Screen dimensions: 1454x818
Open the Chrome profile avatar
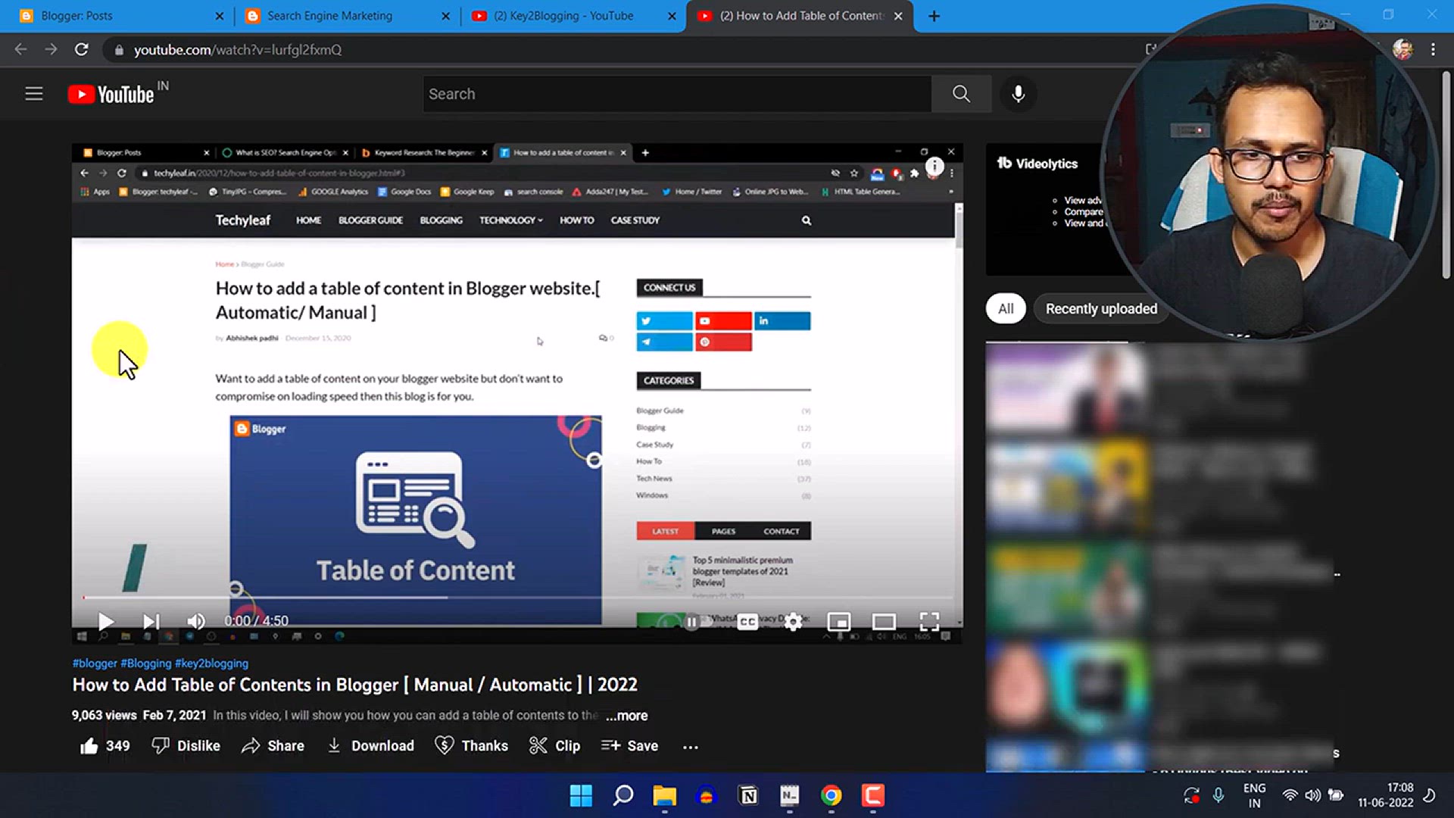[1403, 49]
